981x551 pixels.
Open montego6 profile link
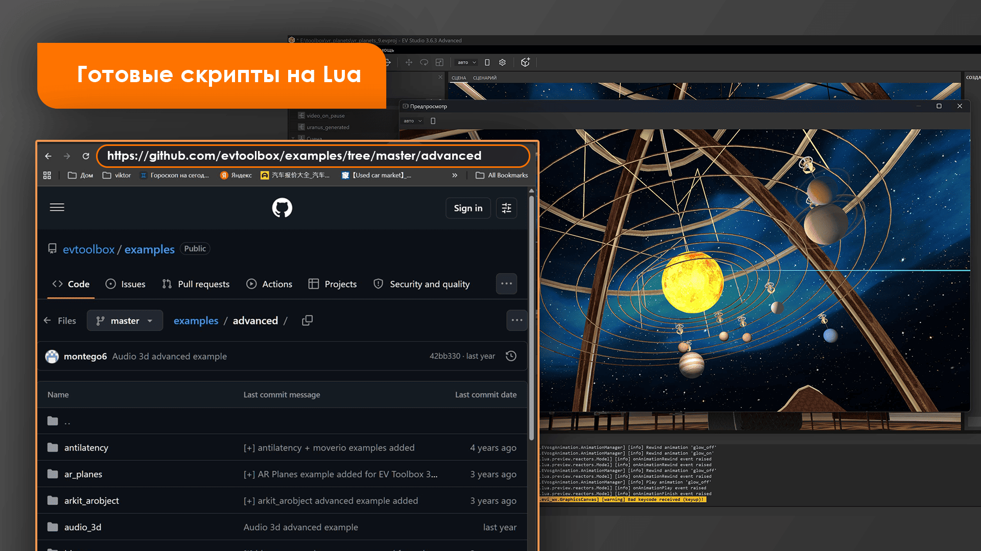(85, 356)
